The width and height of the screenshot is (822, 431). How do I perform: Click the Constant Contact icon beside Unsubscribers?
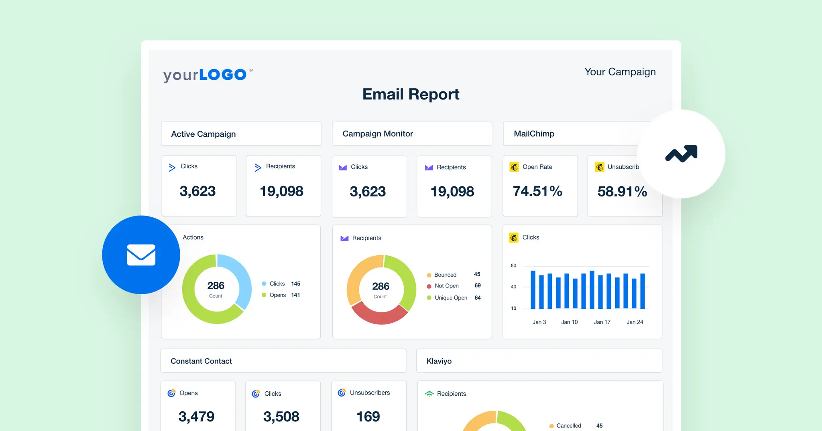click(x=342, y=393)
